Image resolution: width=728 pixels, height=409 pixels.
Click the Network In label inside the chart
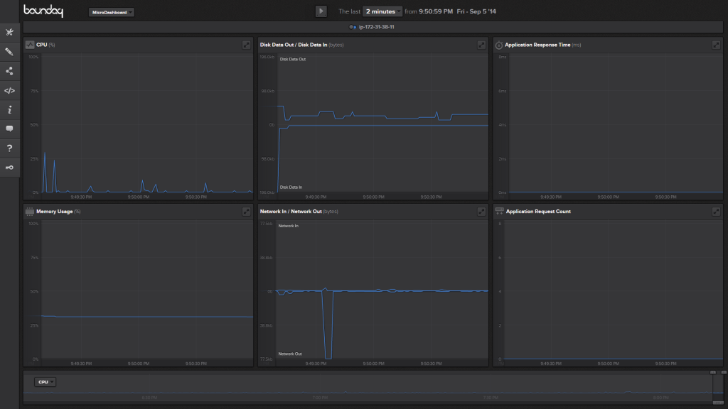[x=289, y=226]
